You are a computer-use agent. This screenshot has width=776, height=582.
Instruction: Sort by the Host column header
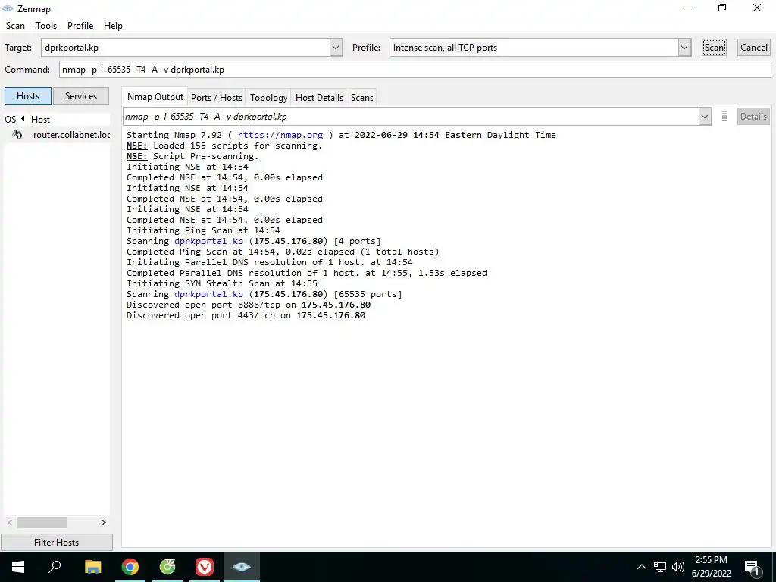tap(69, 119)
